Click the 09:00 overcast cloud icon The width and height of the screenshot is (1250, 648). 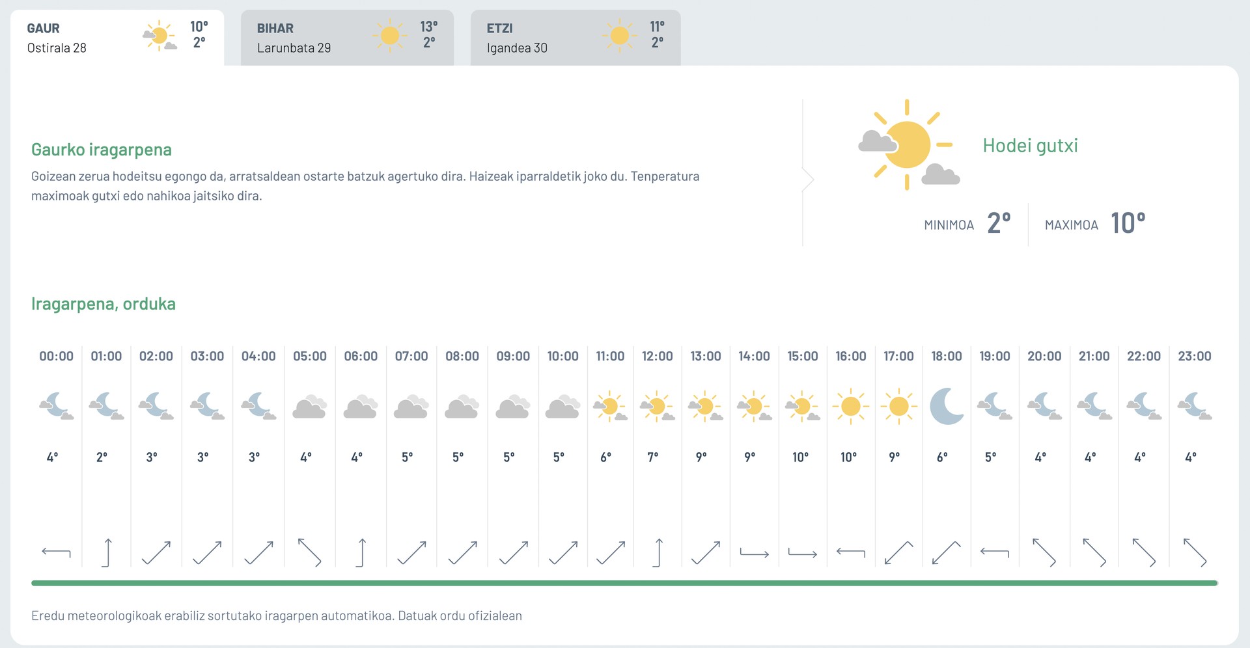click(x=513, y=407)
